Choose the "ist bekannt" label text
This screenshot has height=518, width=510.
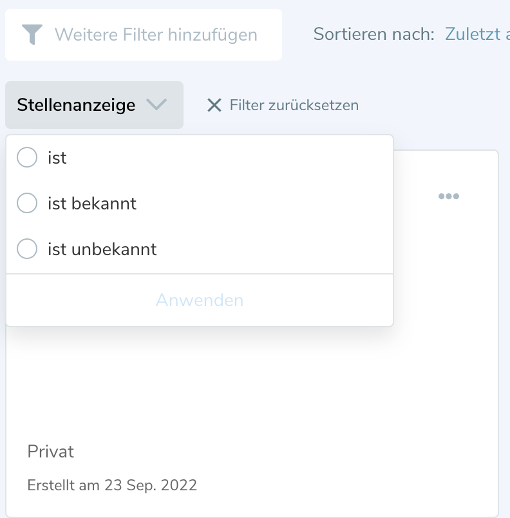pyautogui.click(x=92, y=204)
